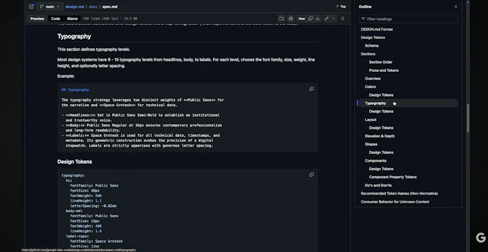The height and width of the screenshot is (252, 488).
Task: Switch to Blame view tab
Action: [72, 19]
